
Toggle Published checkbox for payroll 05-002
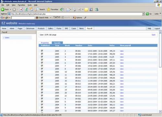[x=42, y=54]
